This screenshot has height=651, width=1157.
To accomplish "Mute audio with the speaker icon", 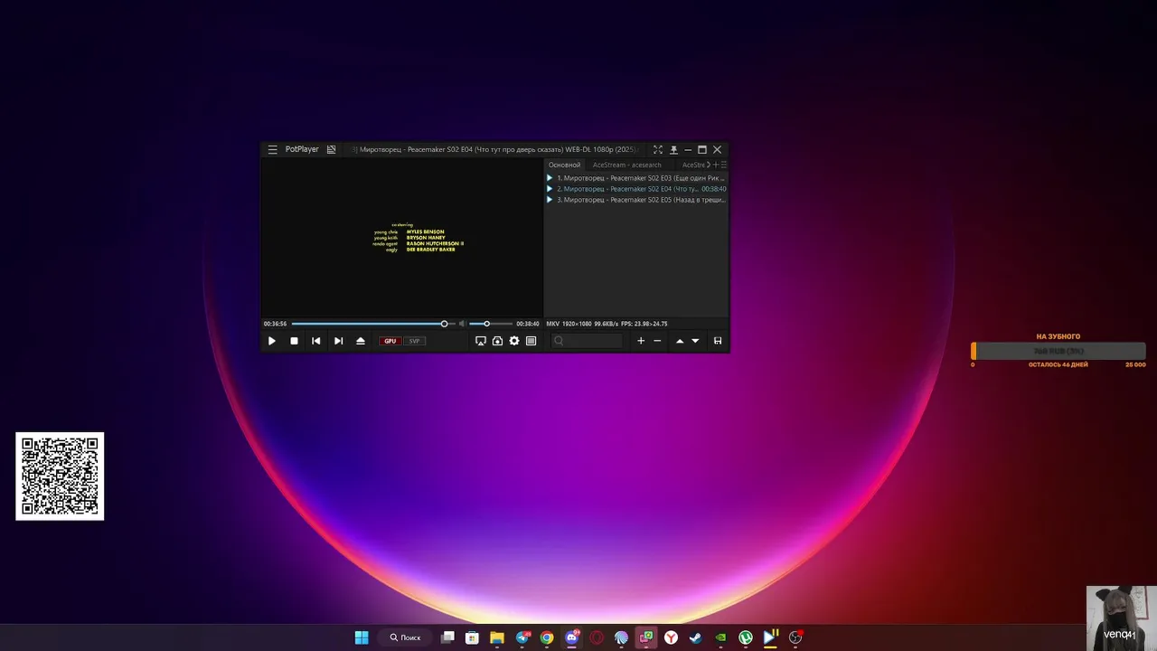I will [x=462, y=324].
